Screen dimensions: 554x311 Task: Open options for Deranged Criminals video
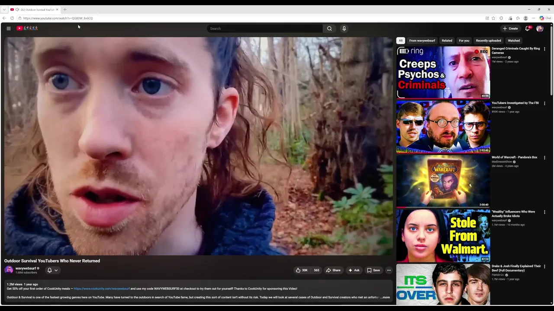click(544, 49)
